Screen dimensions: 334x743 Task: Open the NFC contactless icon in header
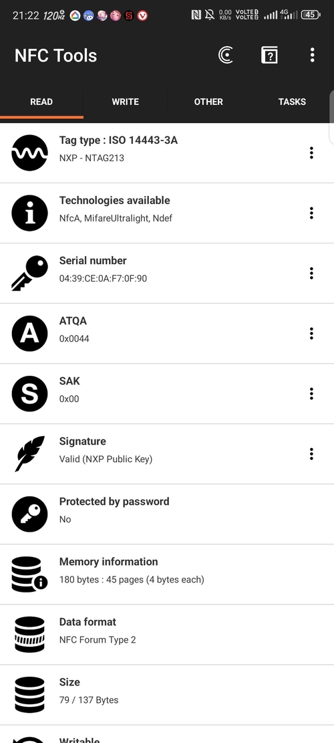(x=226, y=56)
